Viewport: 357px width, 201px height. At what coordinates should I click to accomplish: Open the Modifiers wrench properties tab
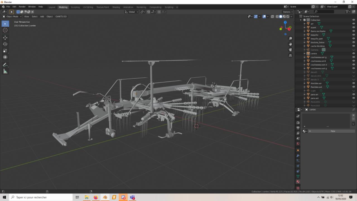(298, 155)
